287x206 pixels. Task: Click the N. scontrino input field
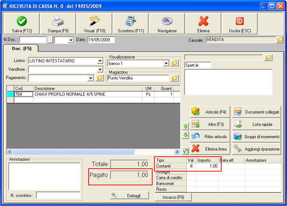point(58,195)
